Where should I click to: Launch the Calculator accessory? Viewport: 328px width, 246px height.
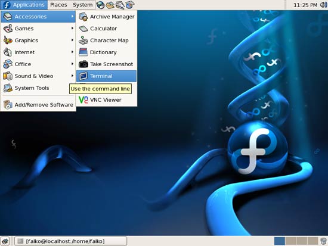[107, 29]
